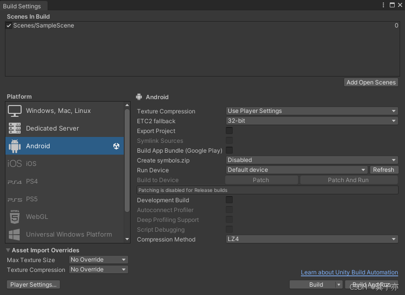This screenshot has height=295, width=405.
Task: Select the PS4 platform entry
Action: tap(65, 181)
